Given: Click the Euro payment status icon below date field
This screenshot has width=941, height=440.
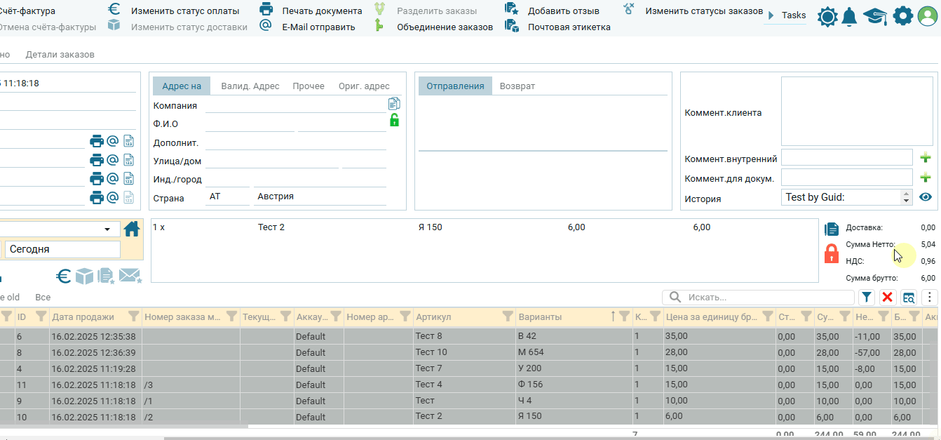Looking at the screenshot, I should click(63, 276).
